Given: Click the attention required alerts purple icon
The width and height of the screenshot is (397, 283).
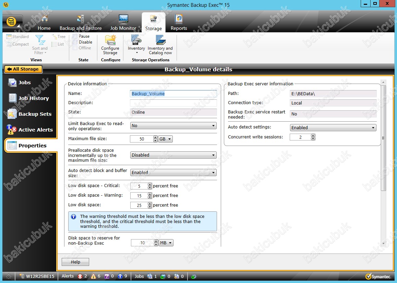Looking at the screenshot, I should point(107,276).
